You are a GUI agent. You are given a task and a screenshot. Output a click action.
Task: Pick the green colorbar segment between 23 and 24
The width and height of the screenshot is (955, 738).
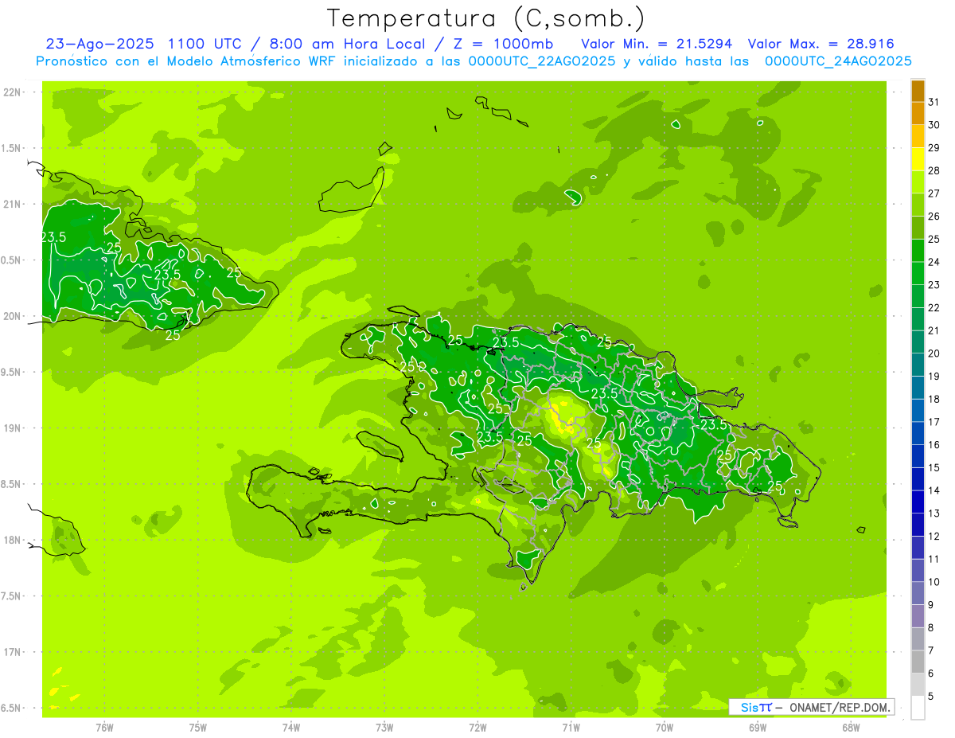pyautogui.click(x=918, y=274)
